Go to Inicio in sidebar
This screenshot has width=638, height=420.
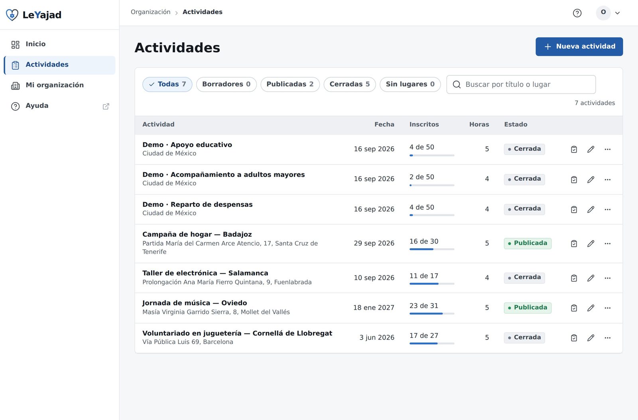[x=59, y=44]
